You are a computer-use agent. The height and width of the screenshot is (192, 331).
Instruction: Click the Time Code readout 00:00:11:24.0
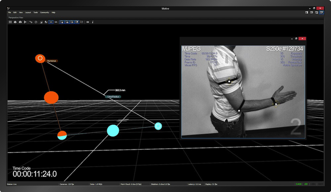[x=35, y=174]
